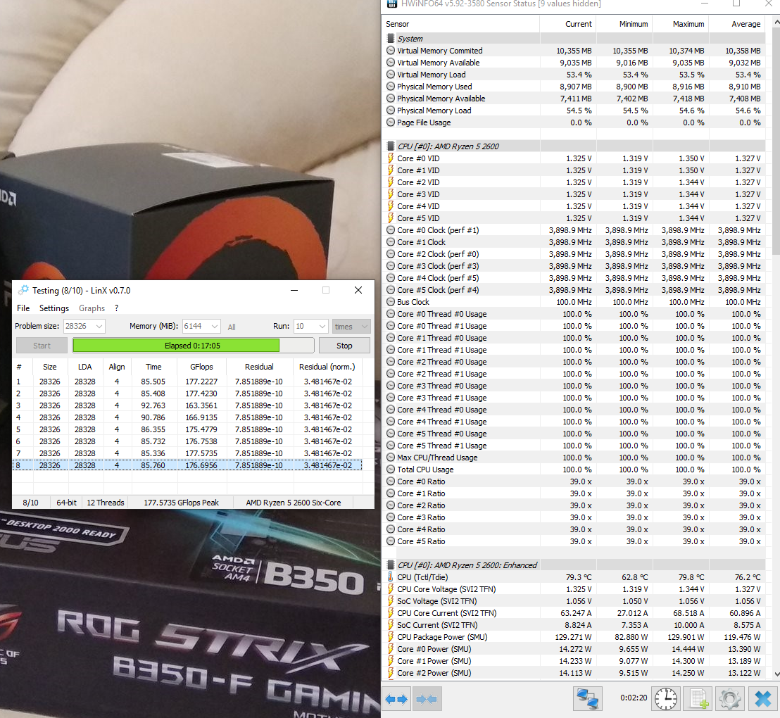780x718 pixels.
Task: Click the Current column header in HWiNFO
Action: tap(568, 24)
